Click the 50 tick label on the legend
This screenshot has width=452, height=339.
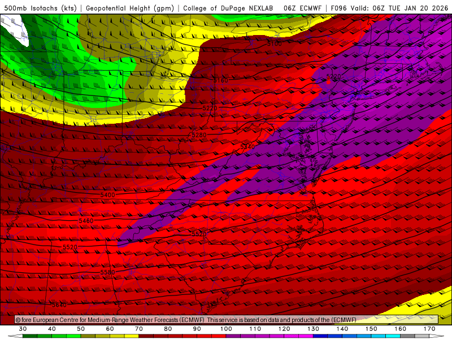click(81, 329)
